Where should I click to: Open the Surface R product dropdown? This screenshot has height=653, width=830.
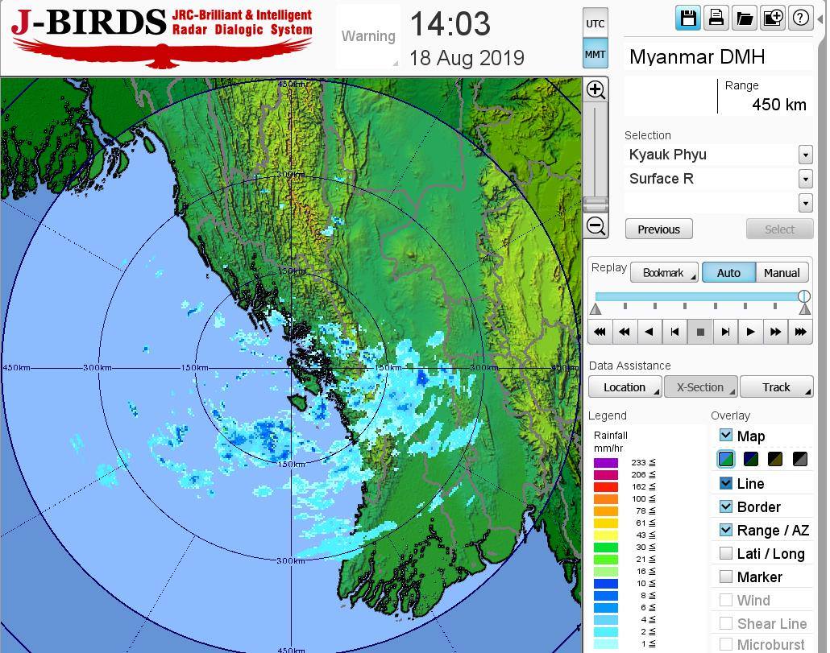(805, 179)
